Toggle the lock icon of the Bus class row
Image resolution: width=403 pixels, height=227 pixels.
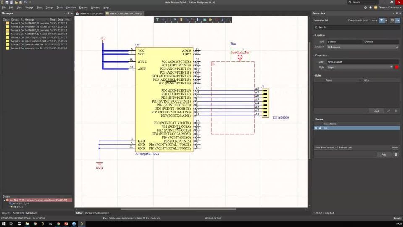click(x=320, y=128)
